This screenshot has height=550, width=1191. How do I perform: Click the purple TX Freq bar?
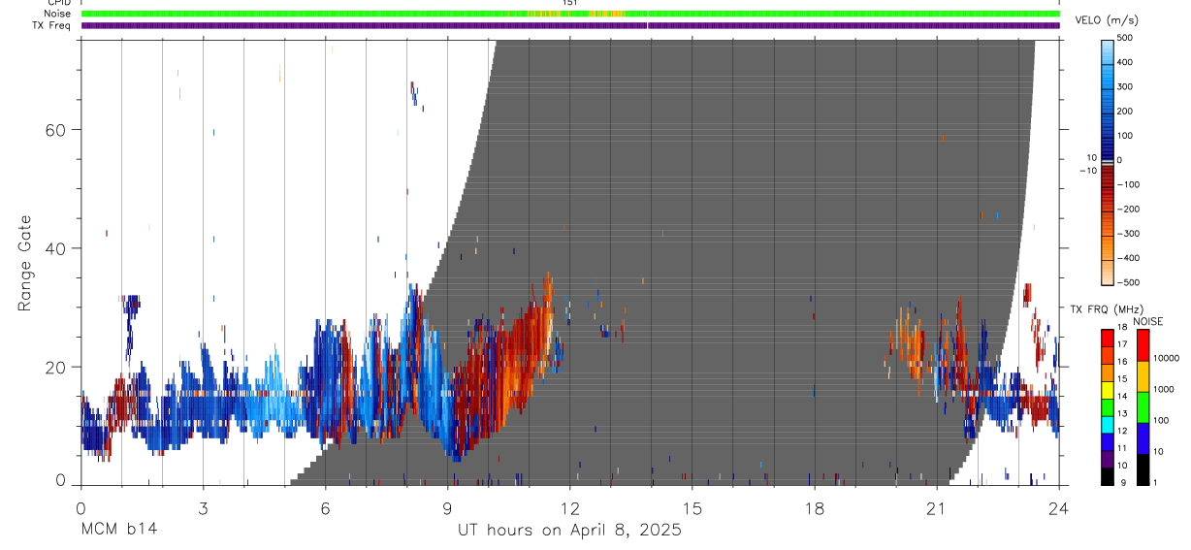[570, 25]
